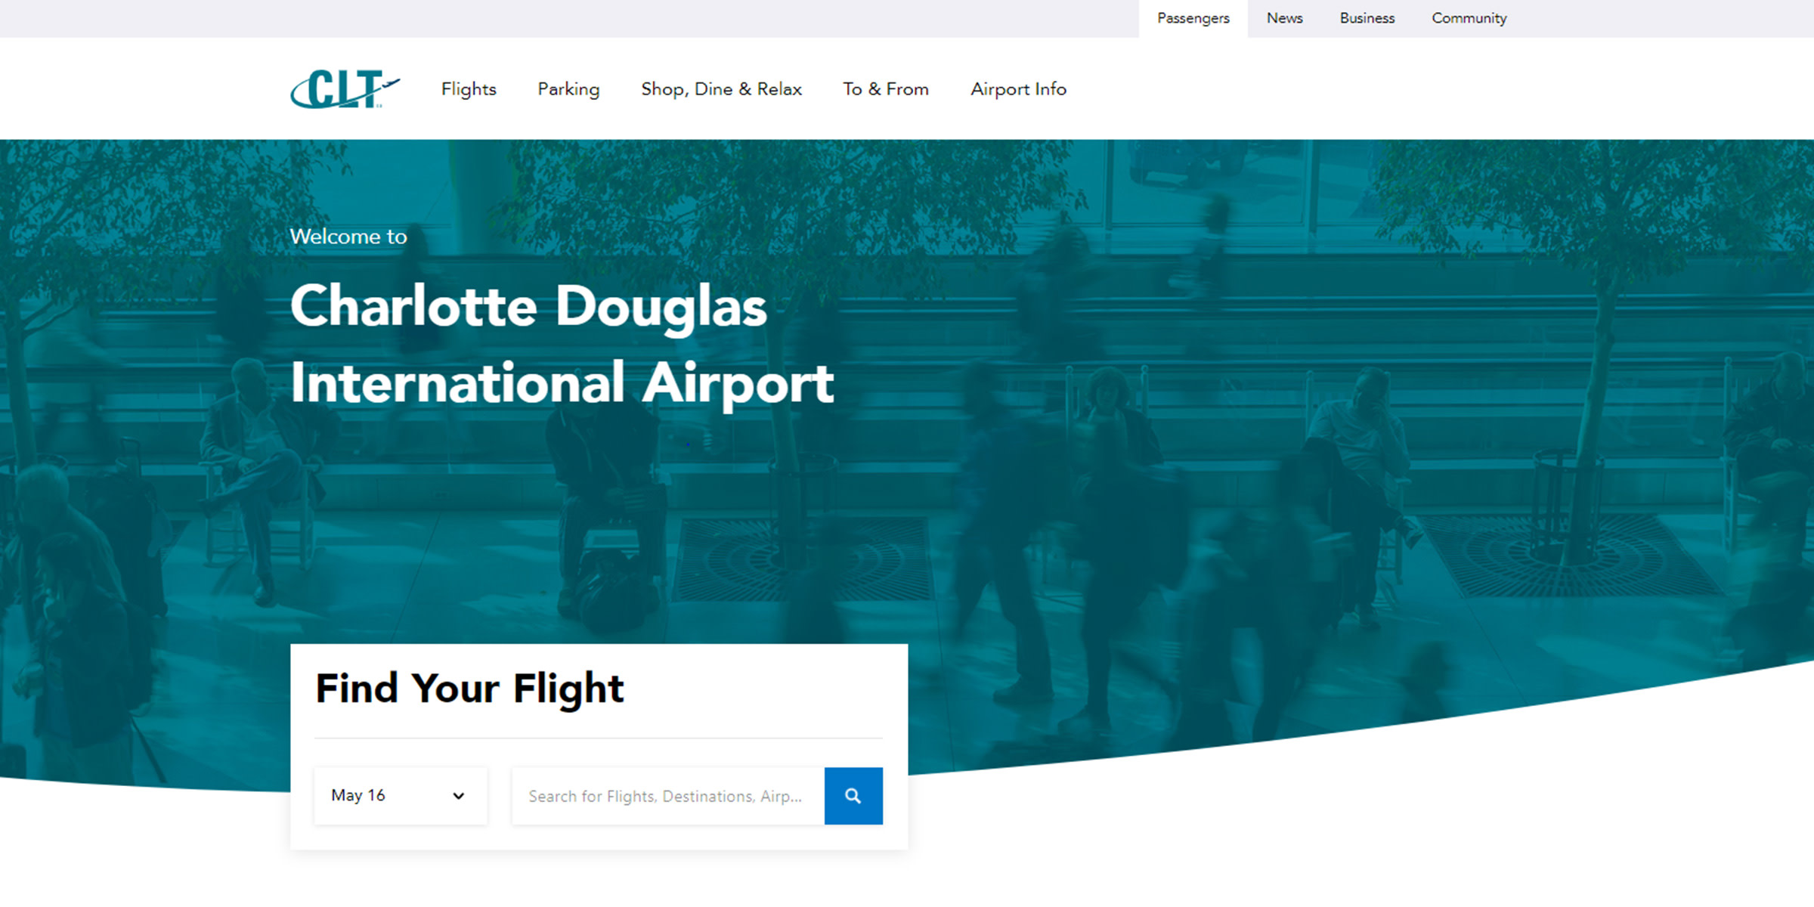Image resolution: width=1814 pixels, height=907 pixels.
Task: Click the blue magnifier search button
Action: coord(853,796)
